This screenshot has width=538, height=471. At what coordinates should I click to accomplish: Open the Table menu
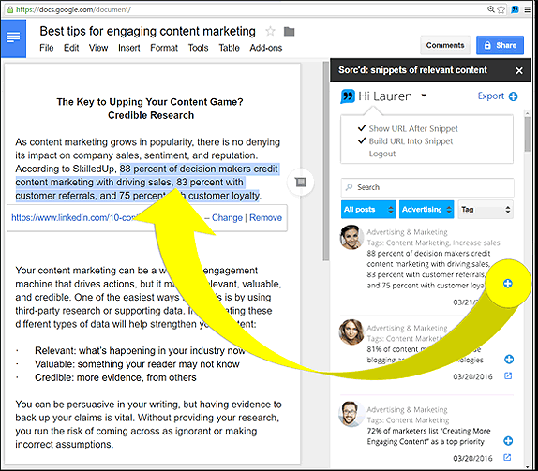point(230,48)
